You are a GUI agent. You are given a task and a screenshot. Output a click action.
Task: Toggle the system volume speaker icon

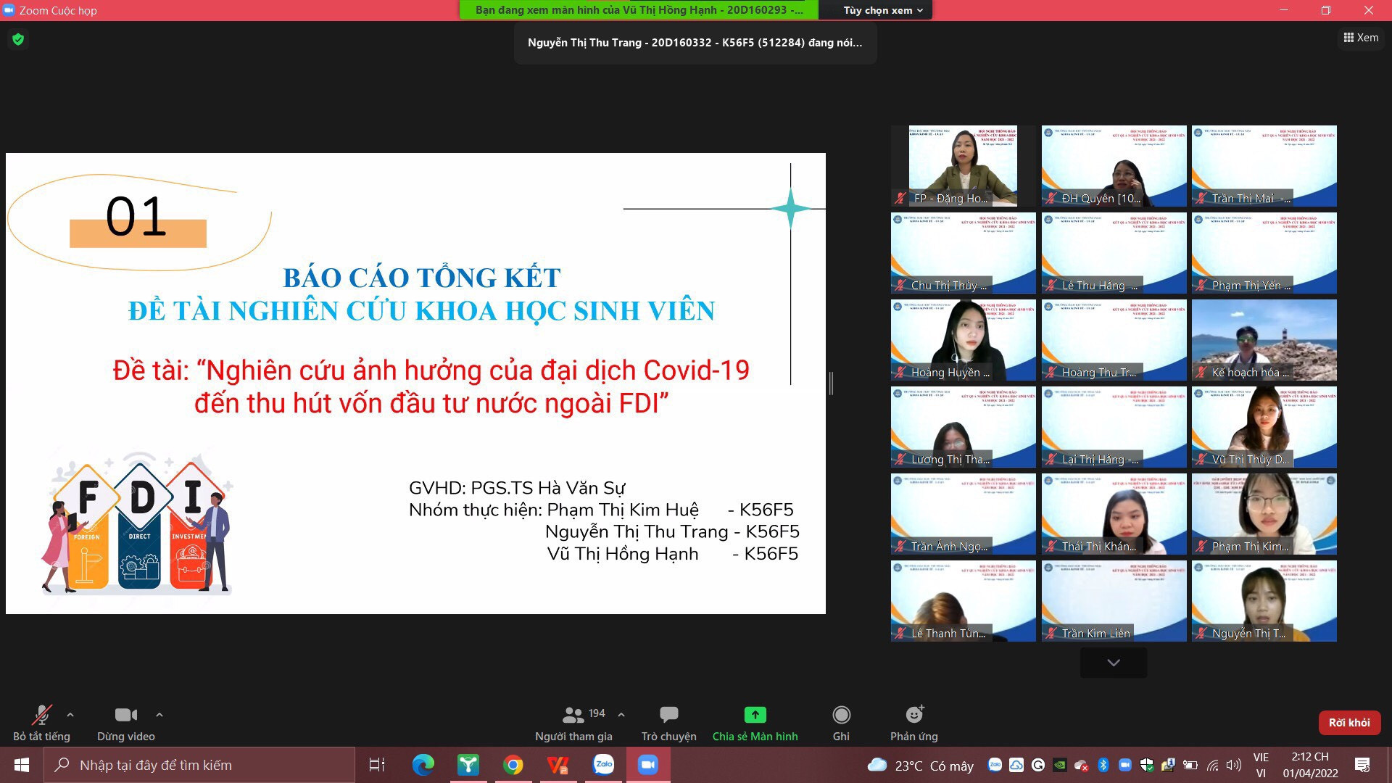pyautogui.click(x=1232, y=765)
